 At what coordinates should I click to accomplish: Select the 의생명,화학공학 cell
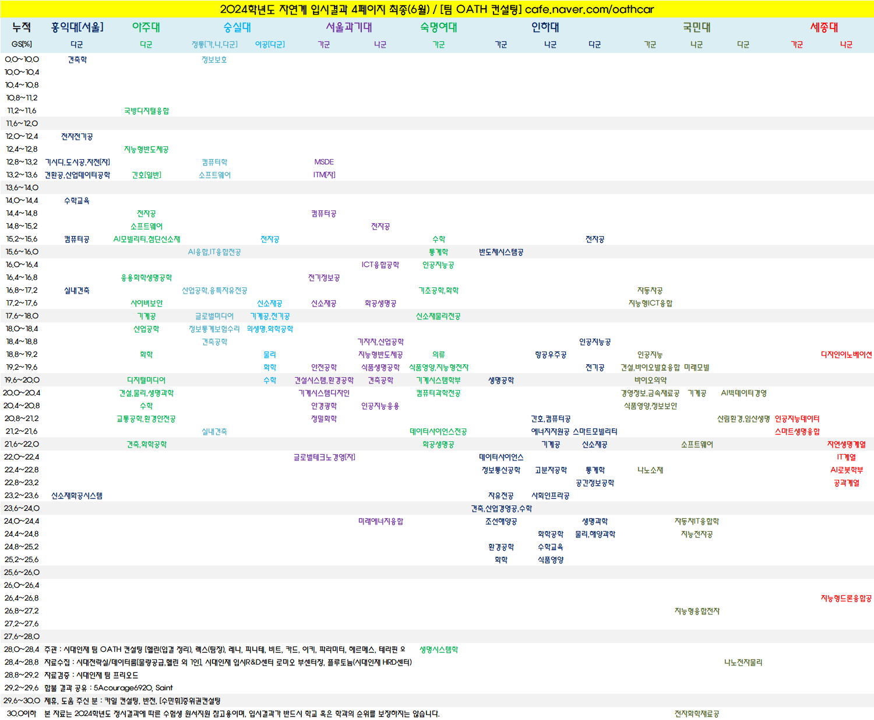(270, 329)
